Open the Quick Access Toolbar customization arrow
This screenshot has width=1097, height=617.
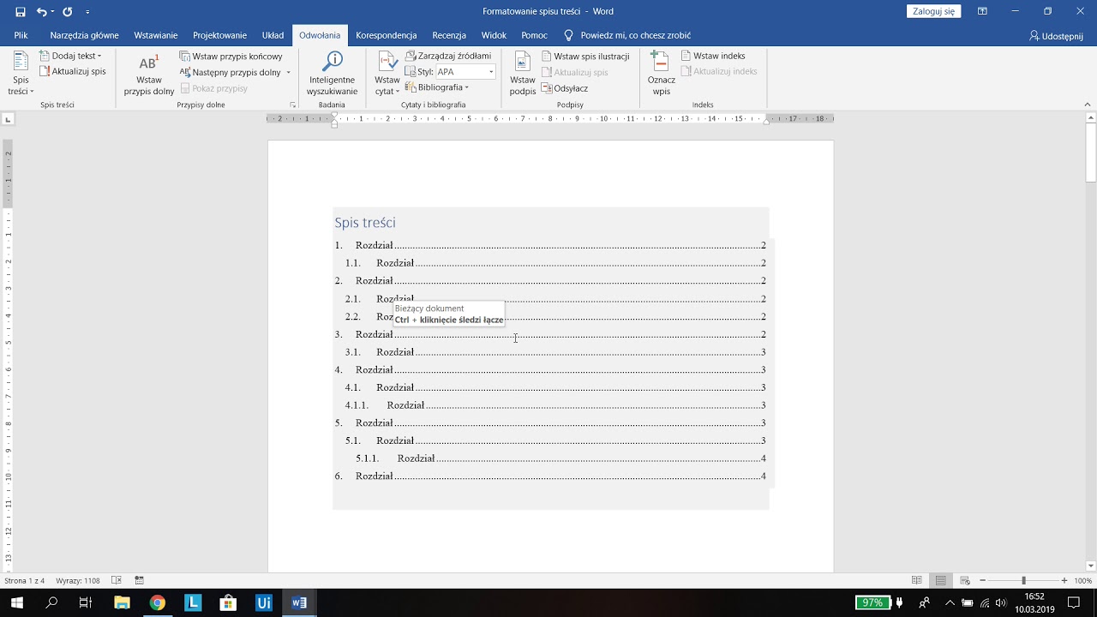click(87, 12)
